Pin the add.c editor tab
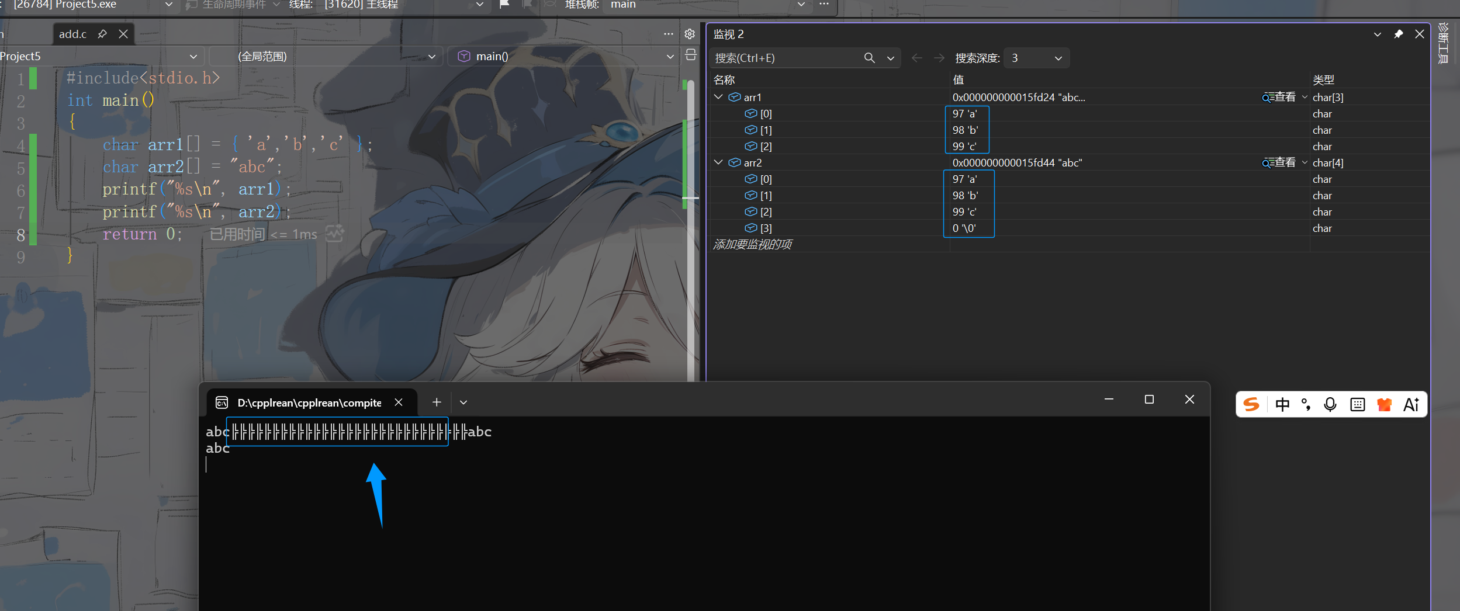The image size is (1460, 611). (x=102, y=34)
